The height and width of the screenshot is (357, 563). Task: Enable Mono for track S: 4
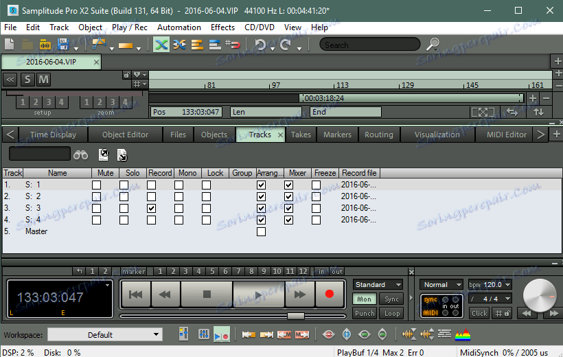point(179,220)
